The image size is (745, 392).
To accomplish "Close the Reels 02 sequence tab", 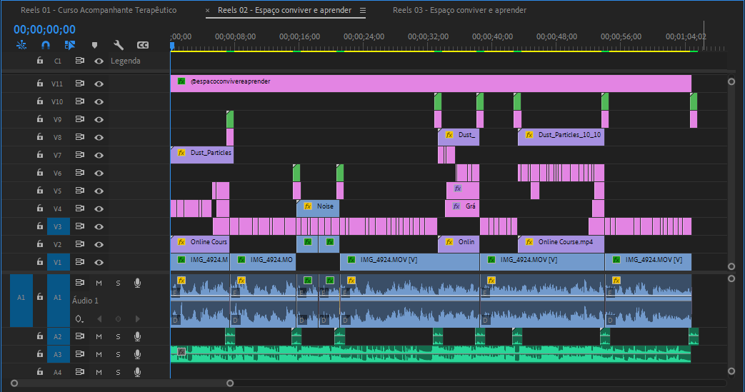I will (208, 10).
